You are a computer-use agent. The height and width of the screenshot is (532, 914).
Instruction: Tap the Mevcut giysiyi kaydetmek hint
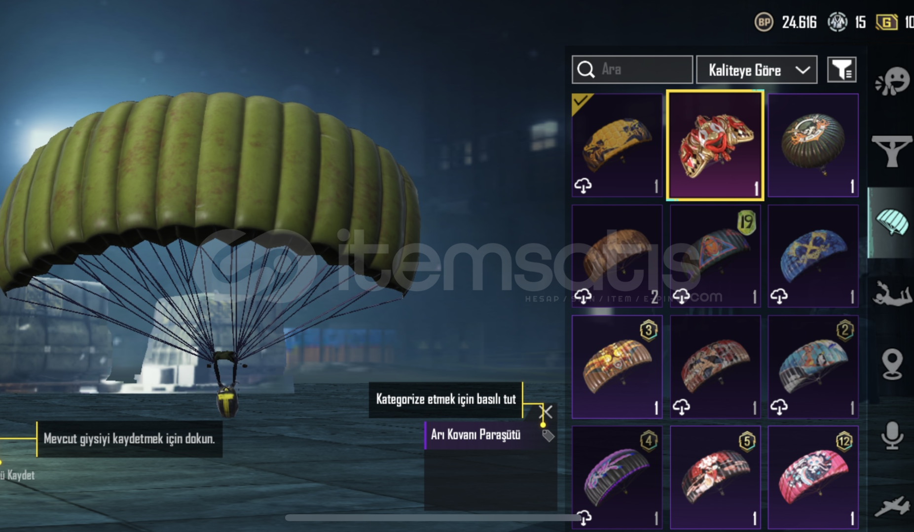[x=129, y=439]
